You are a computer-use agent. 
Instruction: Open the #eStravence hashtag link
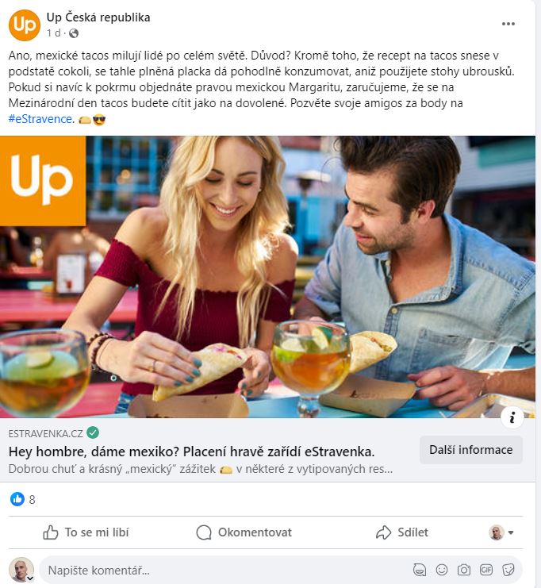point(40,119)
